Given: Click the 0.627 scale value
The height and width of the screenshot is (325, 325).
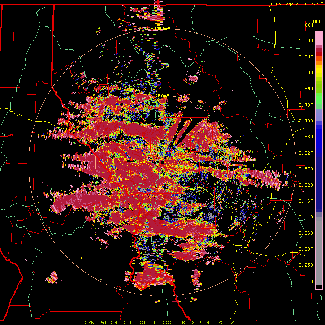Looking at the screenshot, I should point(306,153).
